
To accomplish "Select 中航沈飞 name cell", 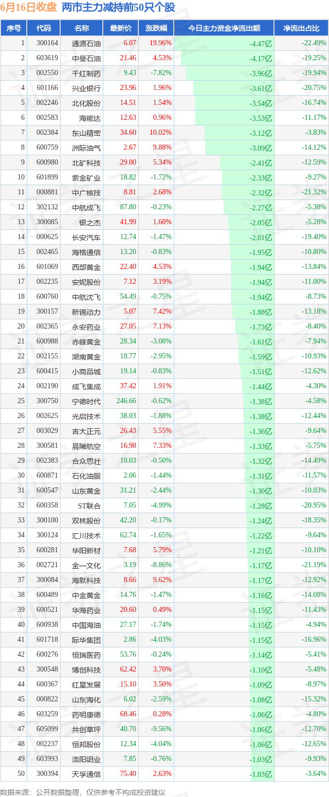I will point(86,297).
